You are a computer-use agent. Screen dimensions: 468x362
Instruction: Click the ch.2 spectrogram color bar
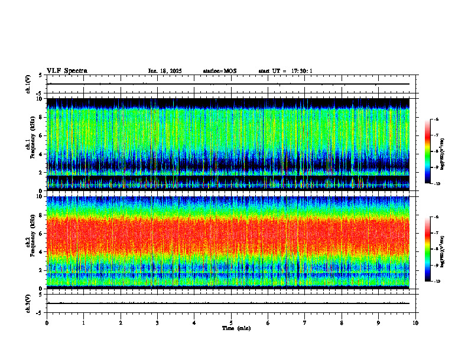[x=427, y=249]
